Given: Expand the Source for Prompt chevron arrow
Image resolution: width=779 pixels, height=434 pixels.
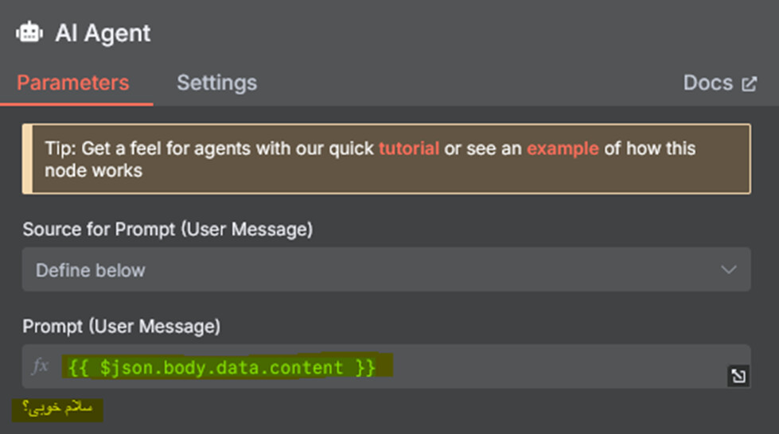Looking at the screenshot, I should tap(728, 269).
